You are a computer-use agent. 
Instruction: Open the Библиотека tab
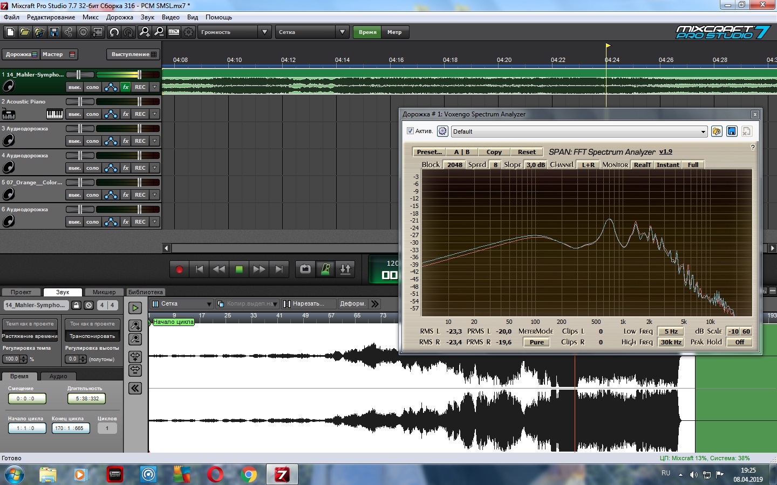(x=146, y=292)
